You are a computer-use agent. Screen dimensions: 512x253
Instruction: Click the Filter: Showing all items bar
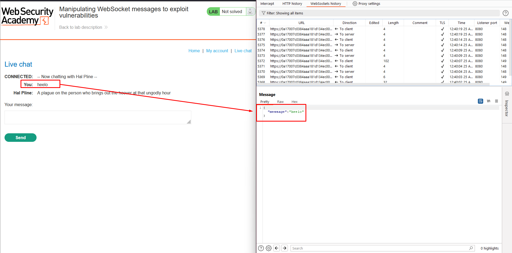click(379, 13)
